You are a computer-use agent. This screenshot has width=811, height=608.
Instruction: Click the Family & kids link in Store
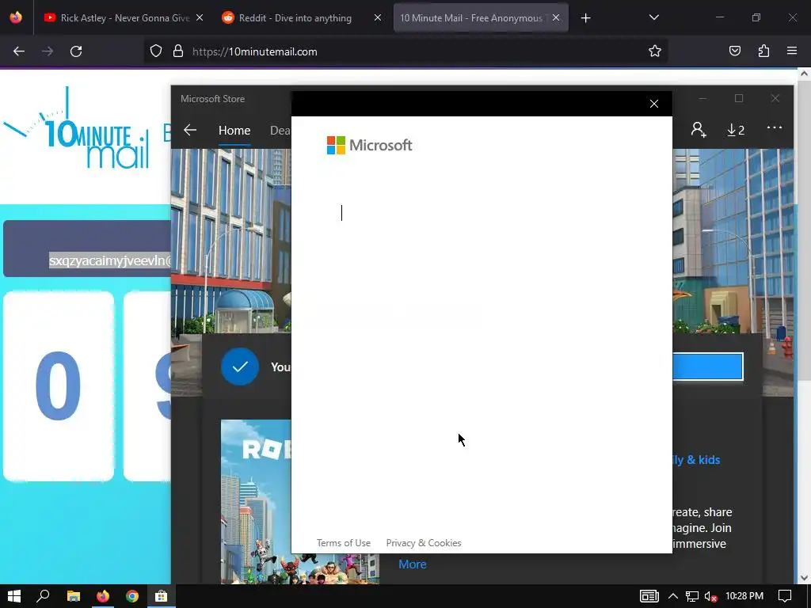[696, 460]
